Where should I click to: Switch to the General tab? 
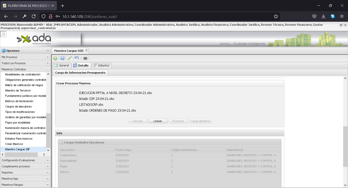tap(62, 65)
